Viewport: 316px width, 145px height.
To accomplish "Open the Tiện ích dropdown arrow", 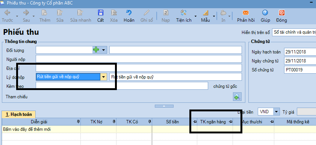I will click(x=195, y=16).
